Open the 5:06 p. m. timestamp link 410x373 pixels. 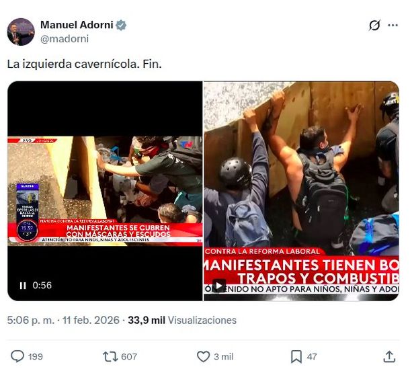(31, 320)
